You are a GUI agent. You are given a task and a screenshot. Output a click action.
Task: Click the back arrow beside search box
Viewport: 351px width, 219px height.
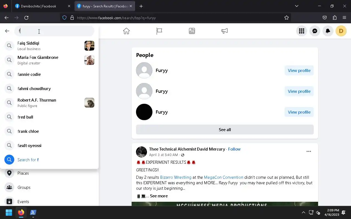(x=7, y=31)
